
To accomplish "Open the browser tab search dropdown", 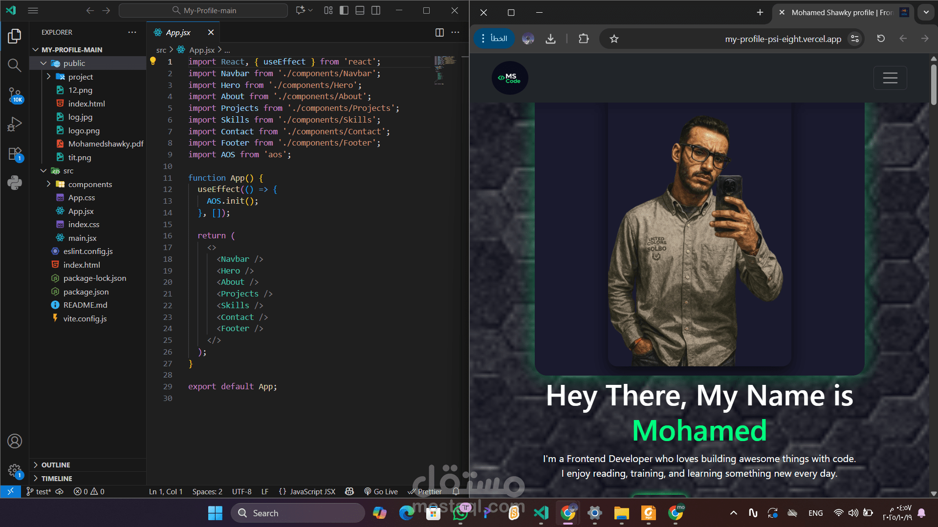I will (x=926, y=12).
